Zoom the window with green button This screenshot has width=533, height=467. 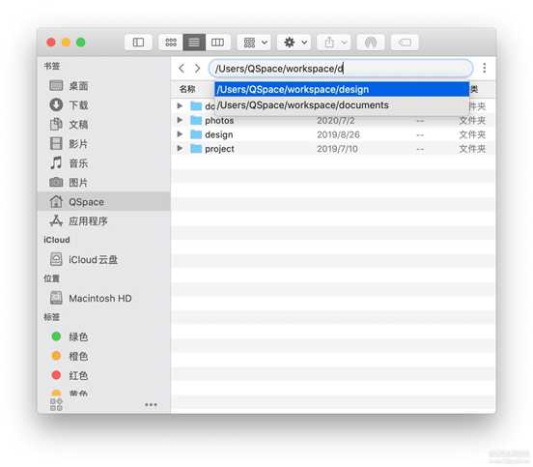click(81, 43)
